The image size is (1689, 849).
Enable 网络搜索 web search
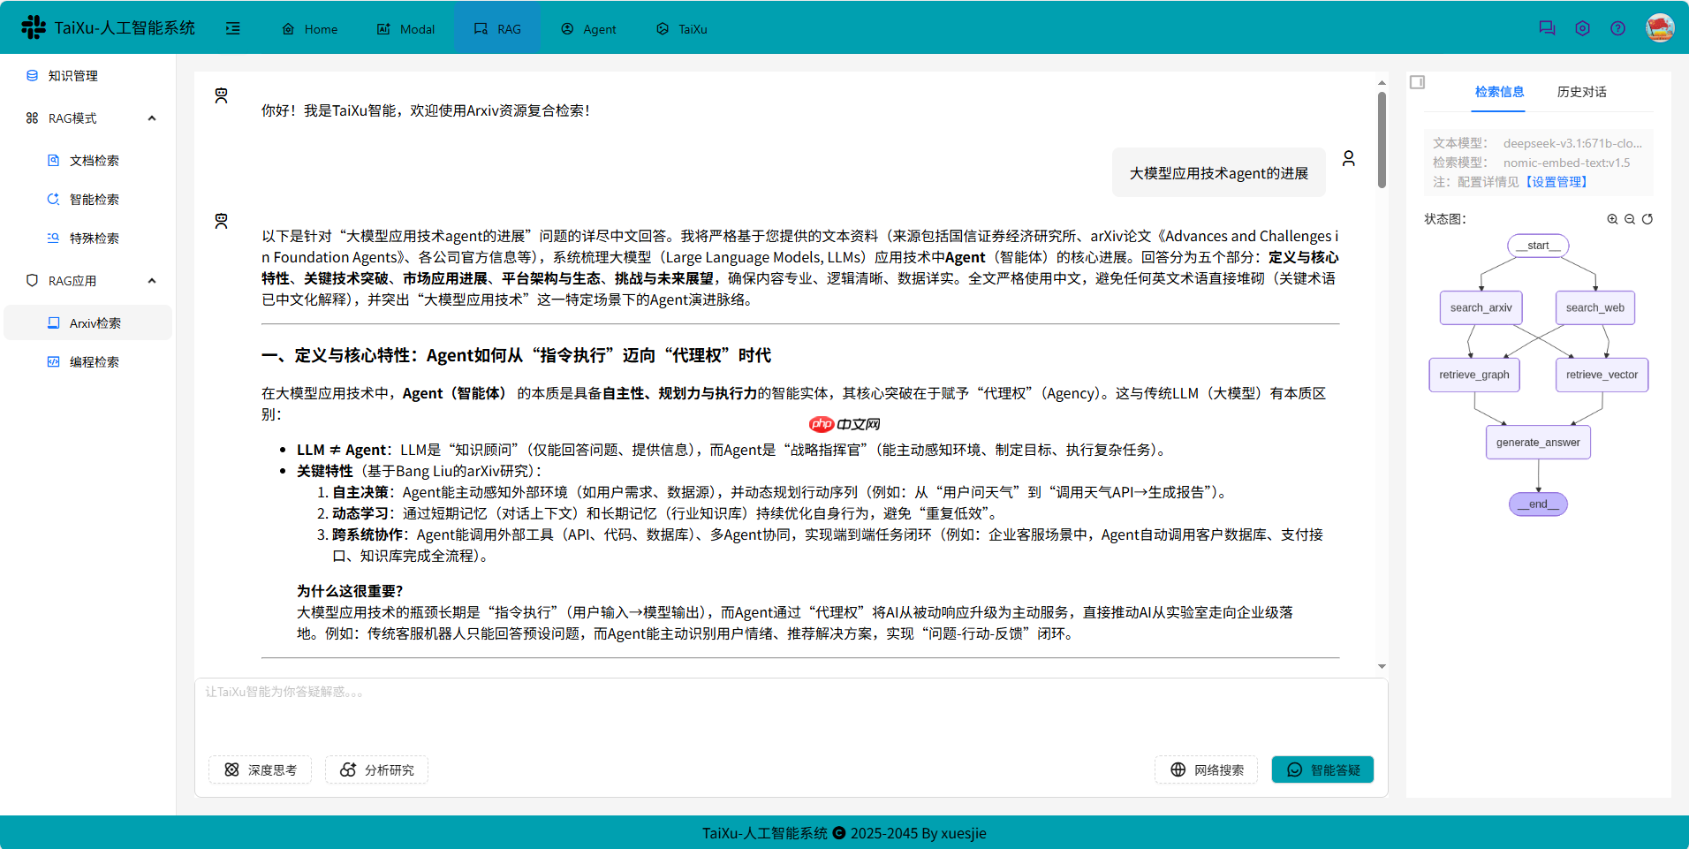click(1206, 769)
